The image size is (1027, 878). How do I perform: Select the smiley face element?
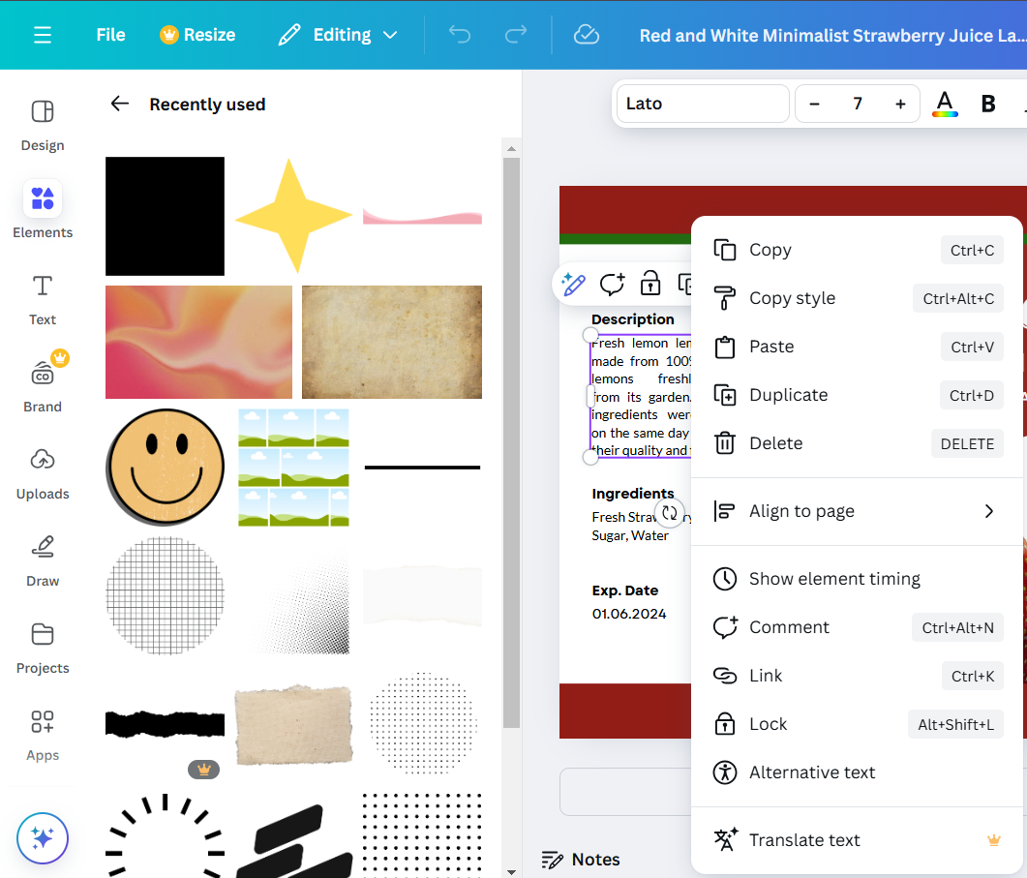pos(166,468)
